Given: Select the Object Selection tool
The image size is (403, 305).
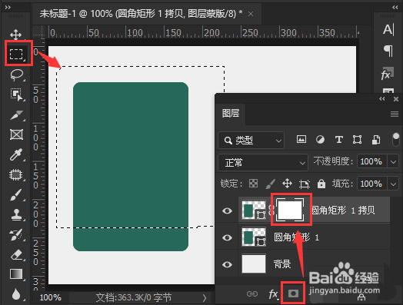Looking at the screenshot, I should pos(17,94).
